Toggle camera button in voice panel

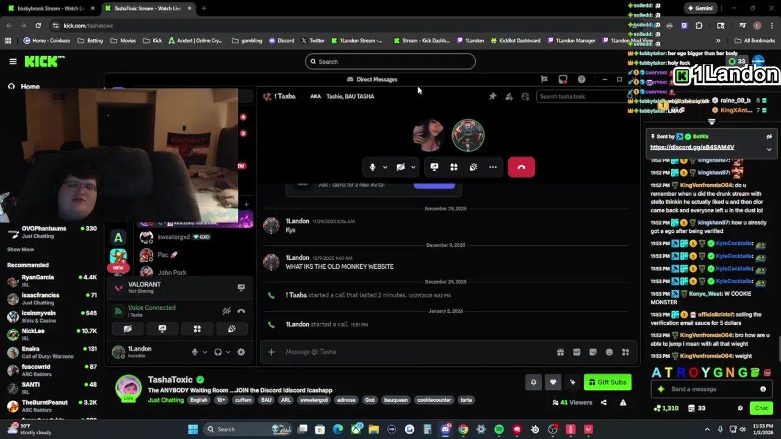point(128,329)
